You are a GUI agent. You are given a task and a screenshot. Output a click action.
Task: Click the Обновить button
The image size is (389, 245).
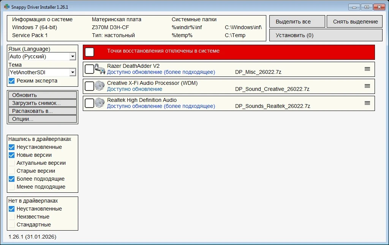42,95
